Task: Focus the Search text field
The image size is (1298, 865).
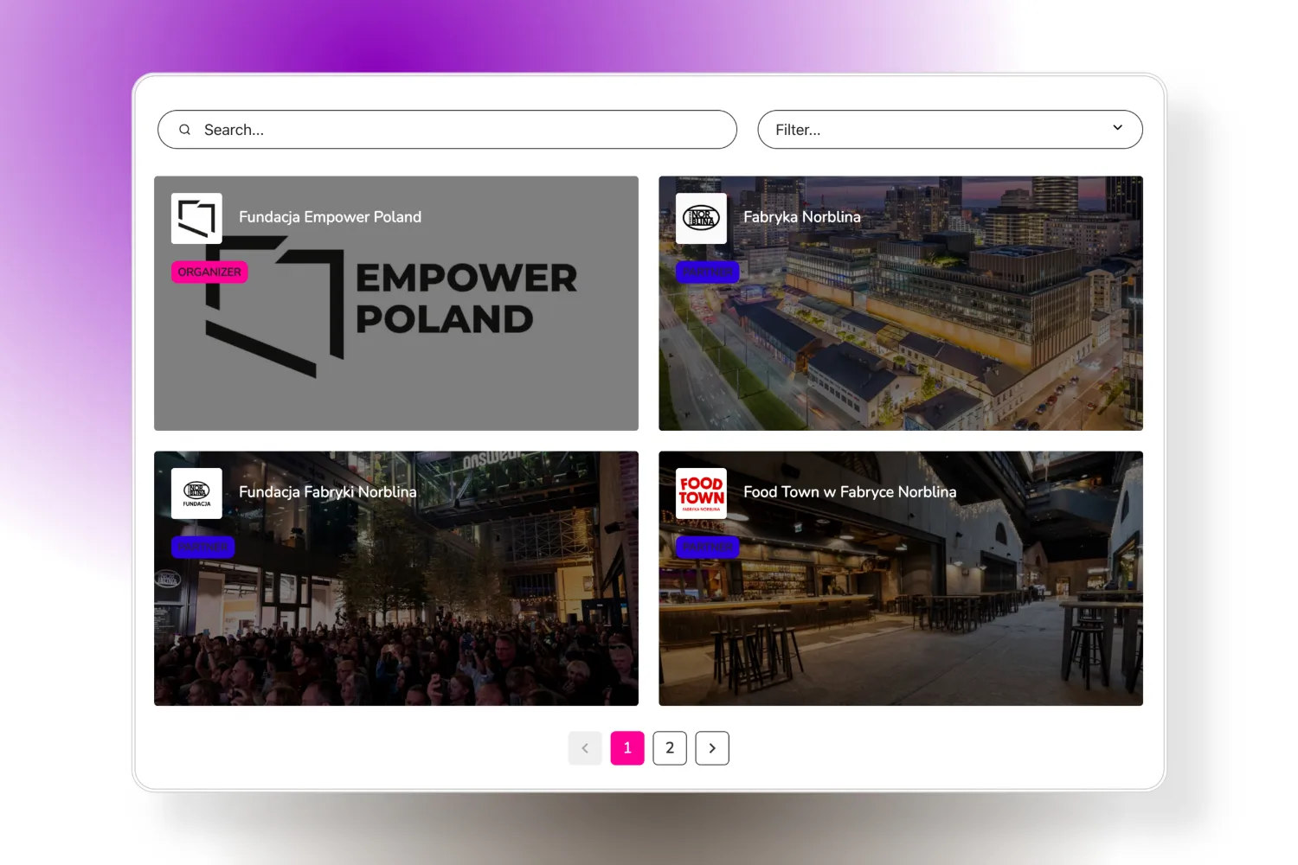Action: tap(459, 130)
